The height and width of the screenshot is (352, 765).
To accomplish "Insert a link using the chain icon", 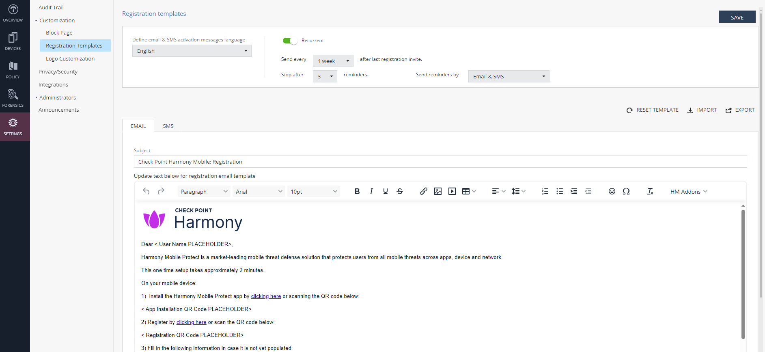I will (423, 191).
